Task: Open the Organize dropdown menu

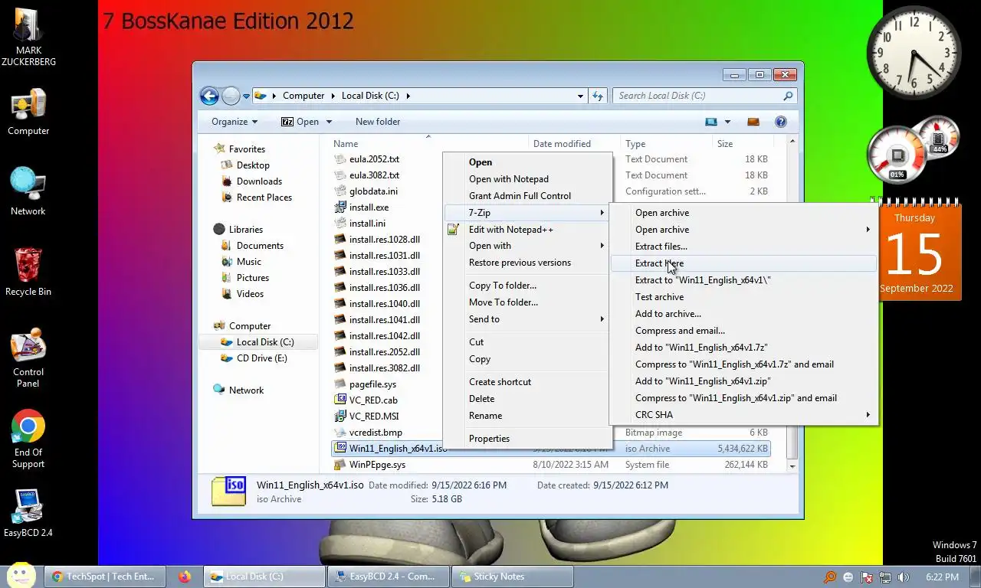Action: pos(235,122)
